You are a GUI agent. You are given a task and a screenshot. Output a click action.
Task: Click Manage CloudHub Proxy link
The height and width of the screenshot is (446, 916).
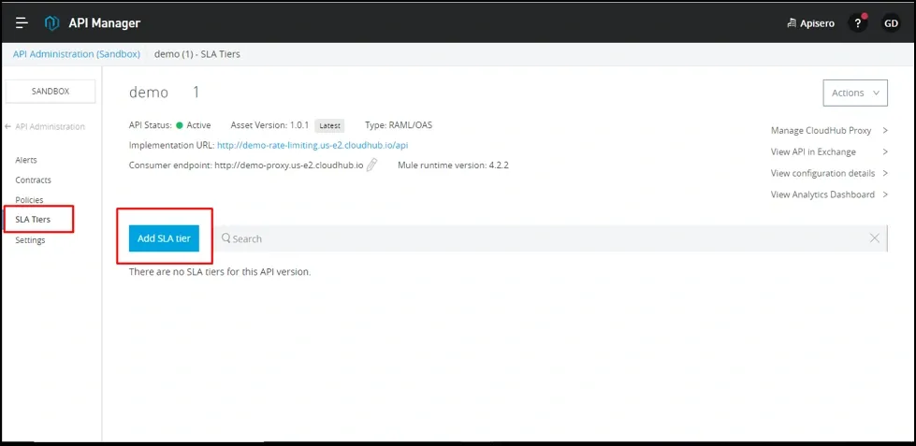pyautogui.click(x=821, y=130)
